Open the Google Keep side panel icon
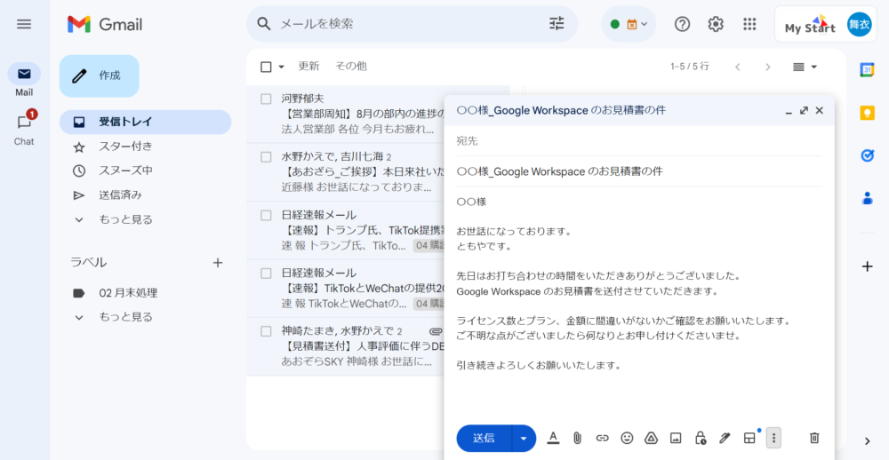 pos(867,113)
